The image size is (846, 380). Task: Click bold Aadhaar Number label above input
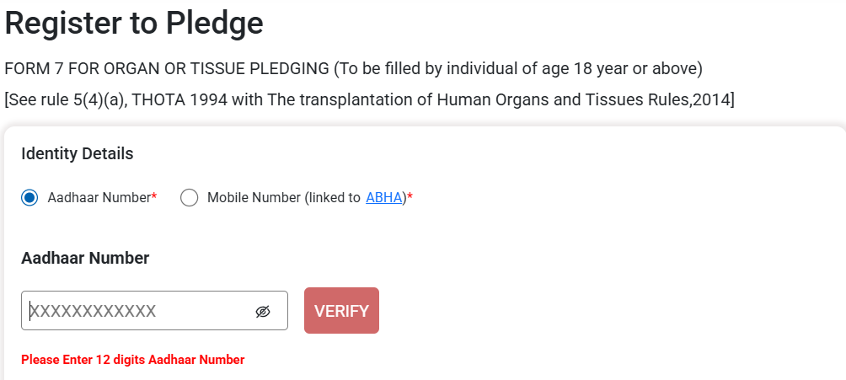pos(85,258)
